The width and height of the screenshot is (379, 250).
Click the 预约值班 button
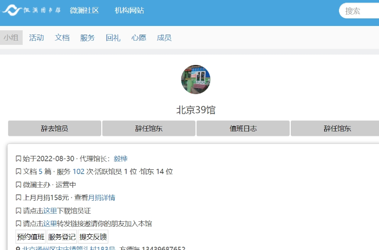pos(30,236)
